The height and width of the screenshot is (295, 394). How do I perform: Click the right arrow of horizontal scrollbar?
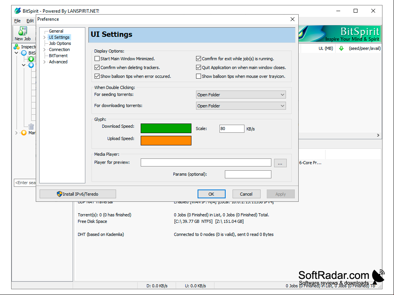(x=378, y=135)
